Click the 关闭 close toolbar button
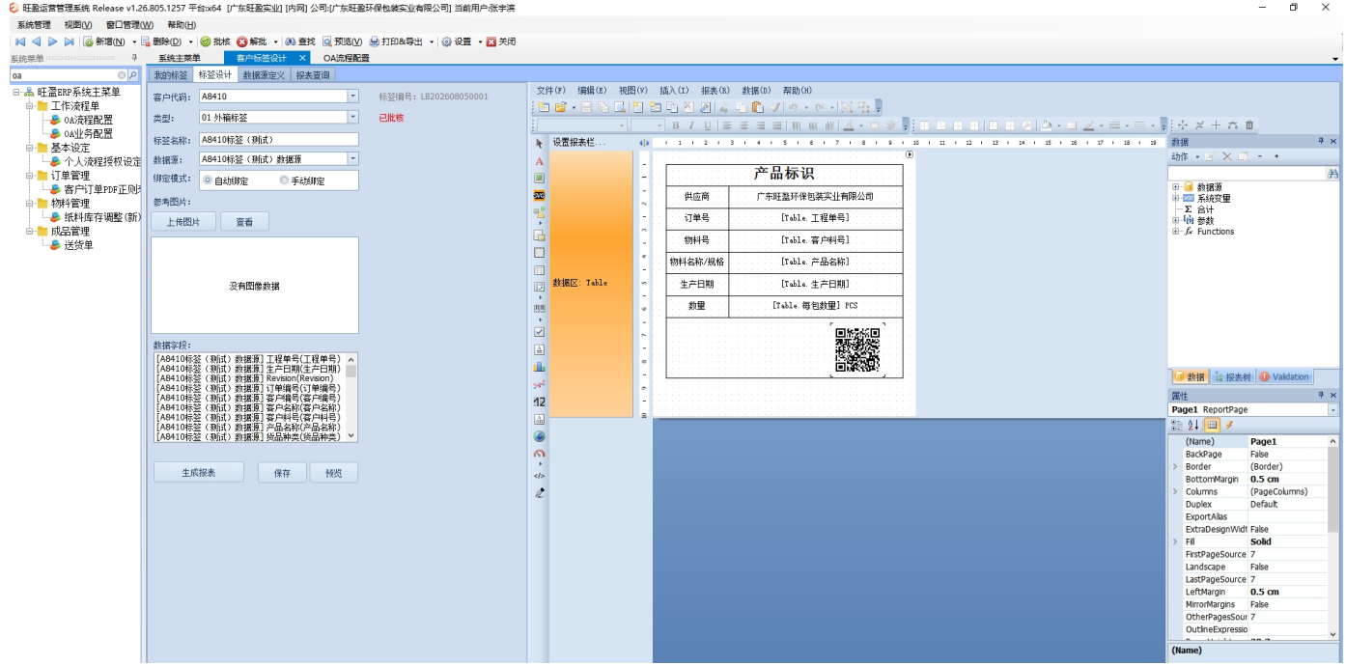 501,42
